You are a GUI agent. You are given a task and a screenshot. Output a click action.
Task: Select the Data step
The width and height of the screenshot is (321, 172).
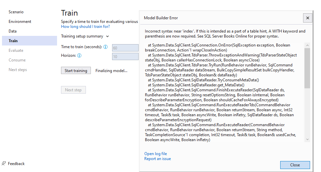[13, 31]
